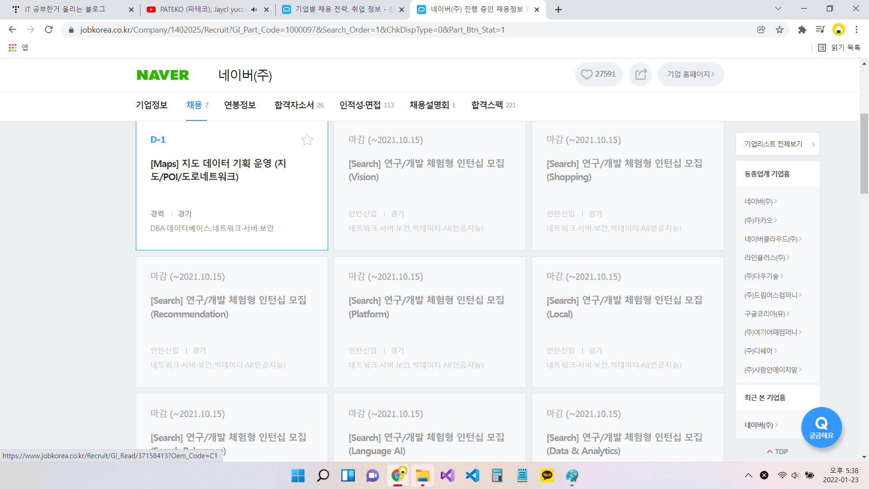
Task: Open (주)카카오 company link
Action: pos(759,221)
